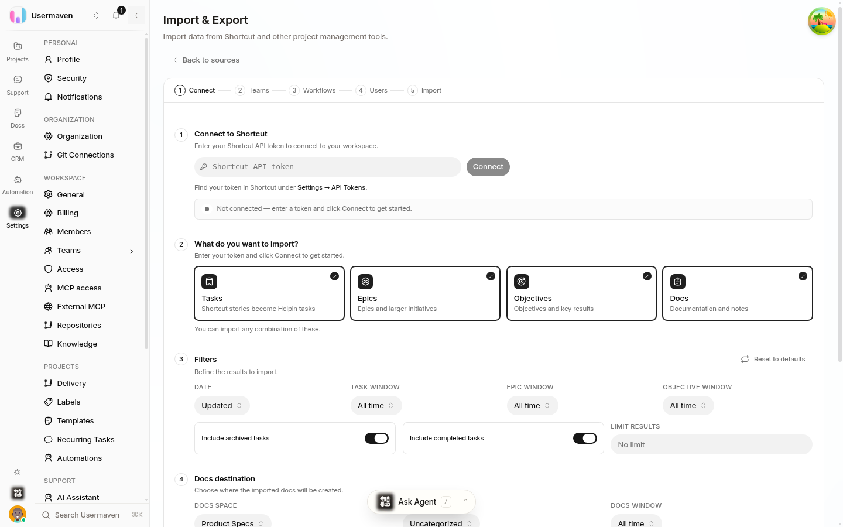Screen dimensions: 843x527
Task: Click the Usermaven logo icon
Action: [18, 15]
